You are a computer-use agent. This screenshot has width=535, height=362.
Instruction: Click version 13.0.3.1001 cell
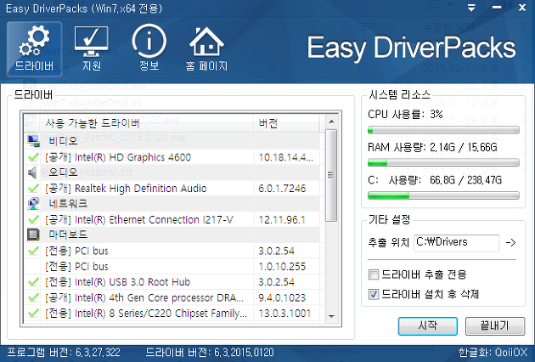click(284, 314)
